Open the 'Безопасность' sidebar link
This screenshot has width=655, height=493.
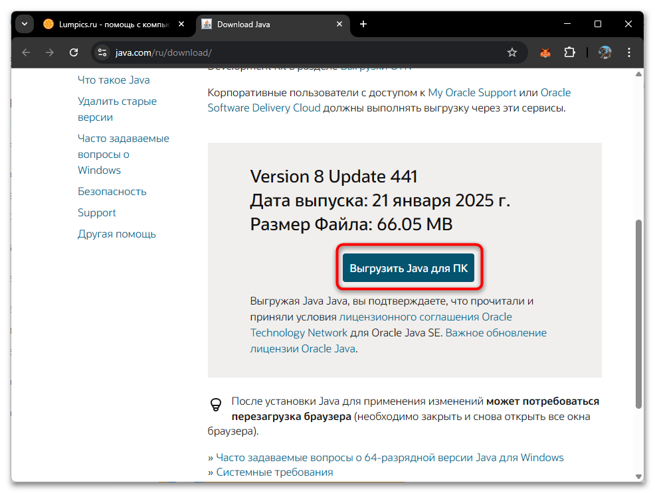[112, 192]
